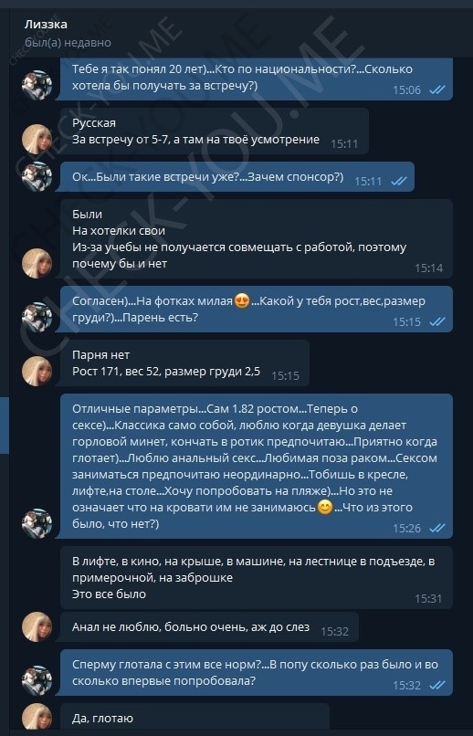Click the read double-check beside 15:32

coord(437,685)
